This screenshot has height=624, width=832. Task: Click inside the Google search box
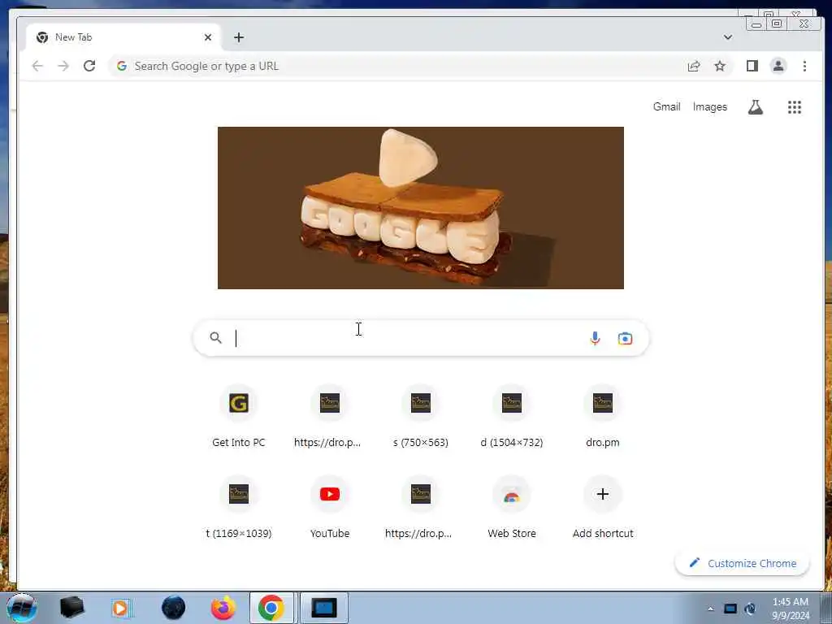(420, 338)
